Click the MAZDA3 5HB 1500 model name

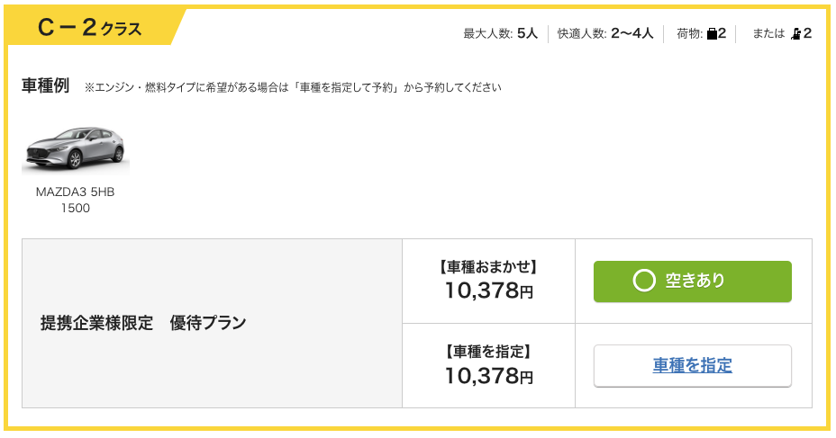click(75, 200)
